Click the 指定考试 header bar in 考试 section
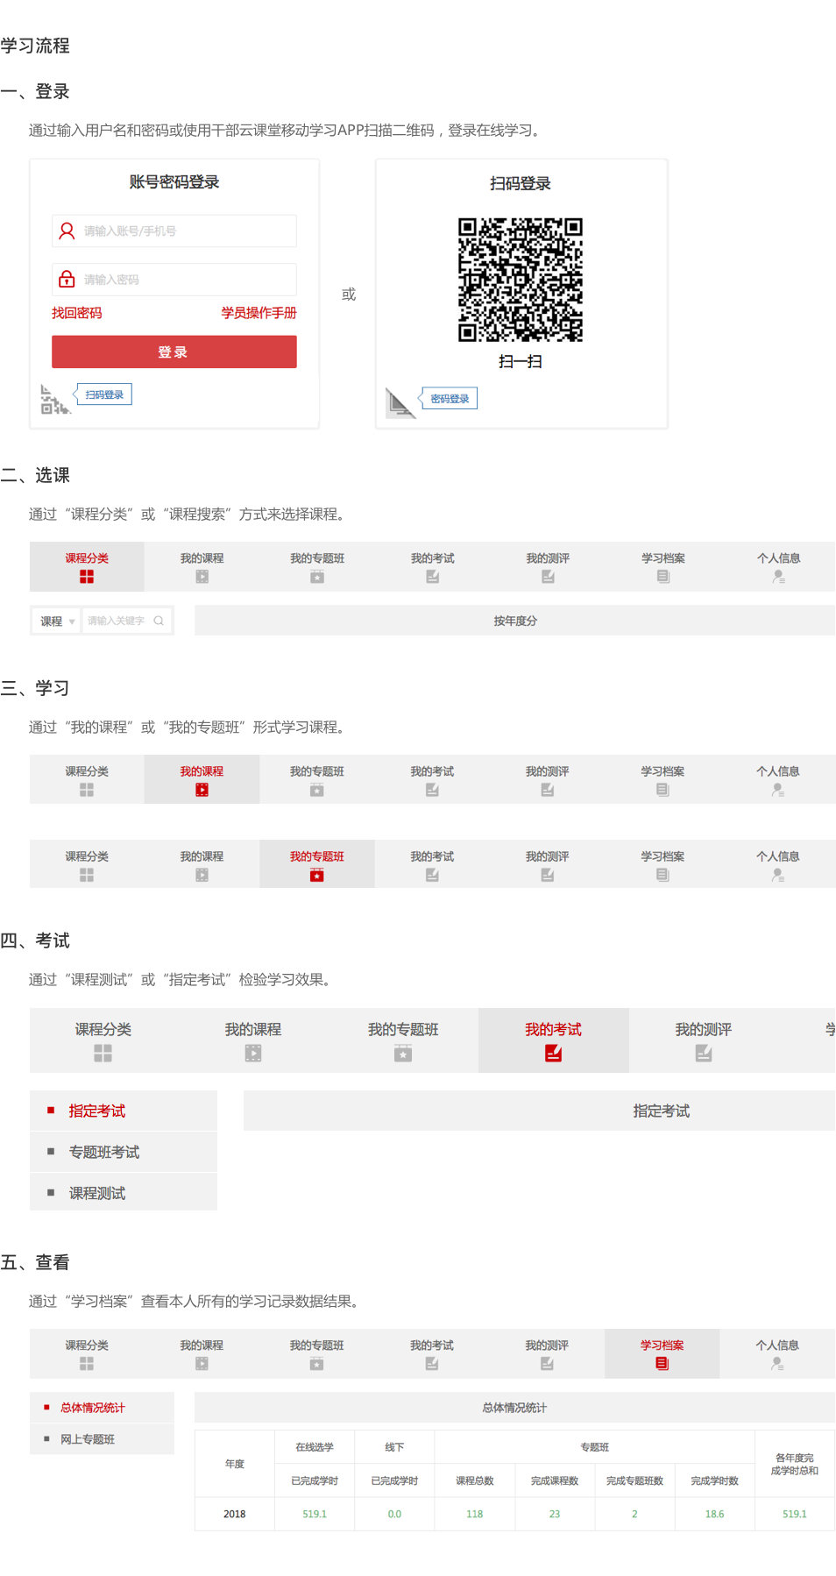Image resolution: width=836 pixels, height=1576 pixels. tap(539, 1111)
